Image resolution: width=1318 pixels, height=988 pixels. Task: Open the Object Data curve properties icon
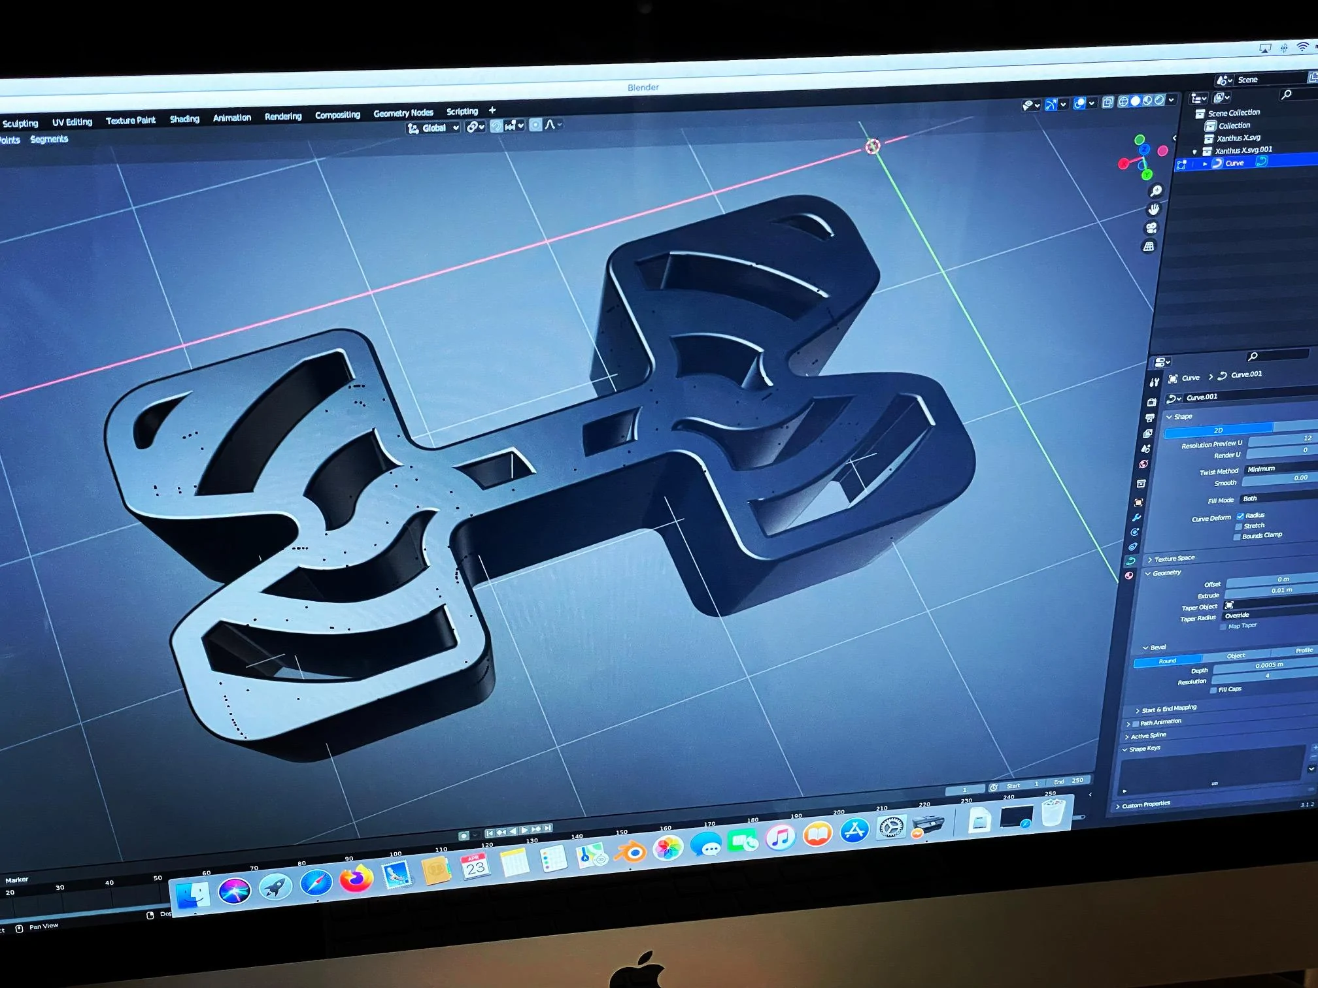pos(1130,561)
